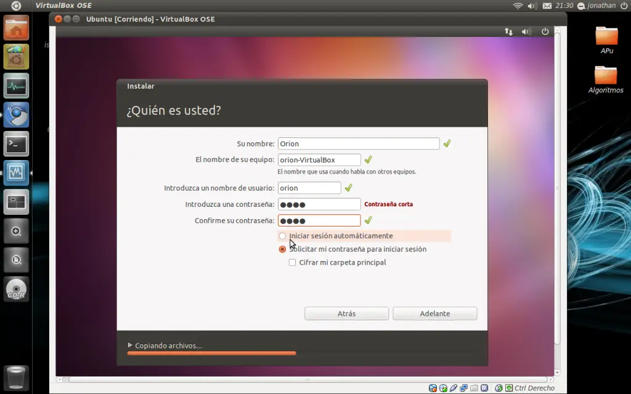Click the Contraseña corta warning text
This screenshot has height=394, width=631.
[x=388, y=204]
